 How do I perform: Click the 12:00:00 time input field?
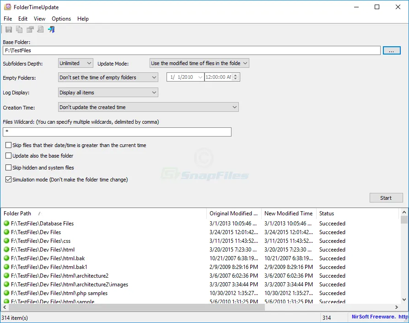(219, 77)
